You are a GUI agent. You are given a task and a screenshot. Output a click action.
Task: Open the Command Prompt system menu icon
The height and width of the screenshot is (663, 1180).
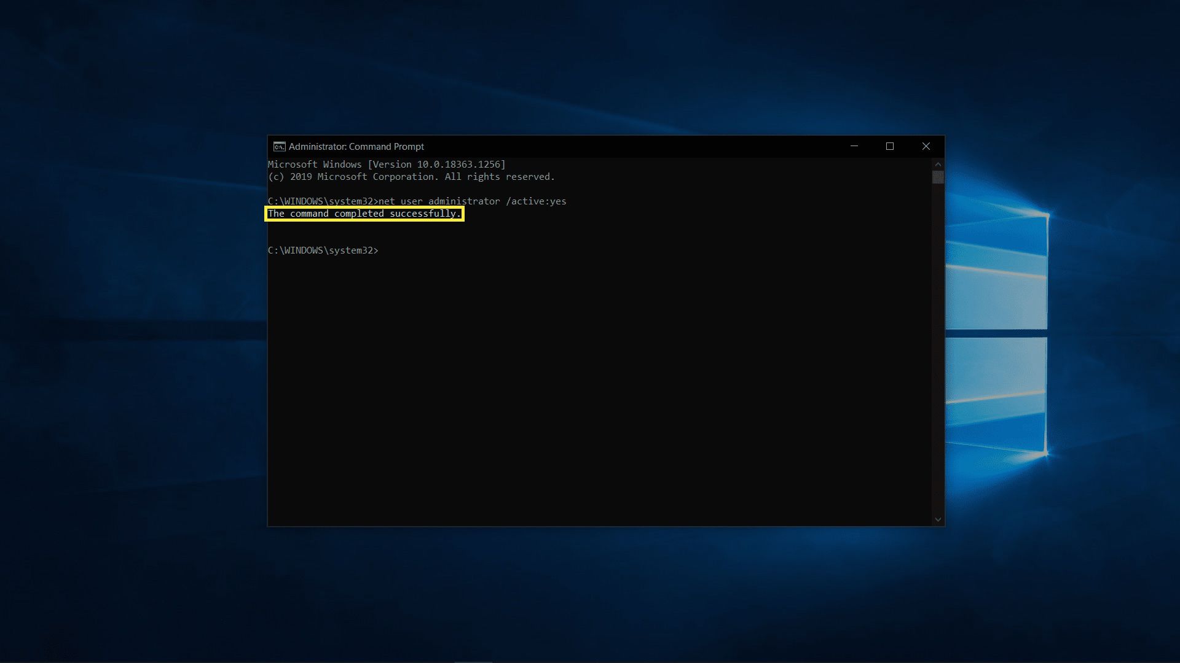279,146
